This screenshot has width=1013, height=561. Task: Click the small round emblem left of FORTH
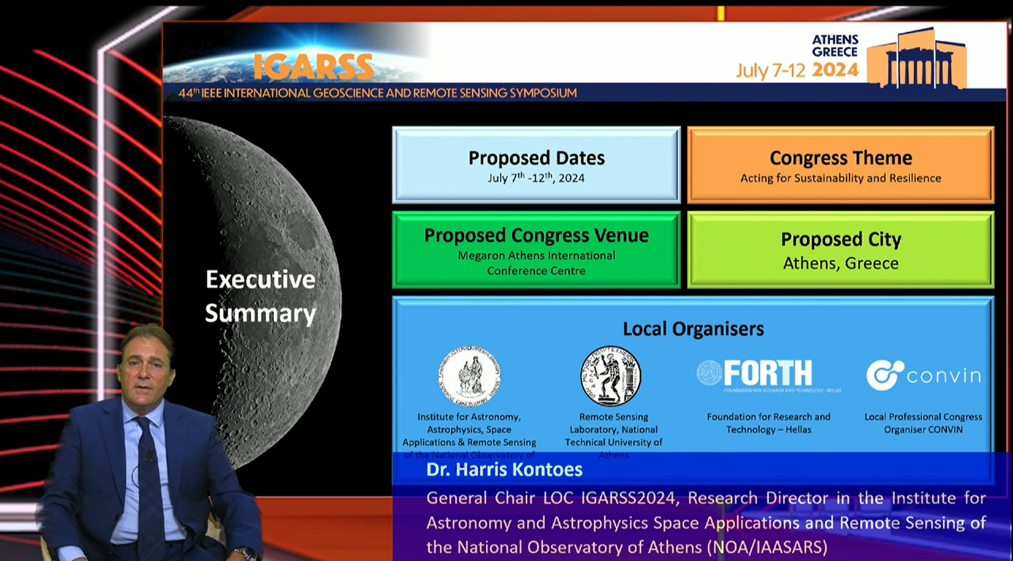click(709, 373)
